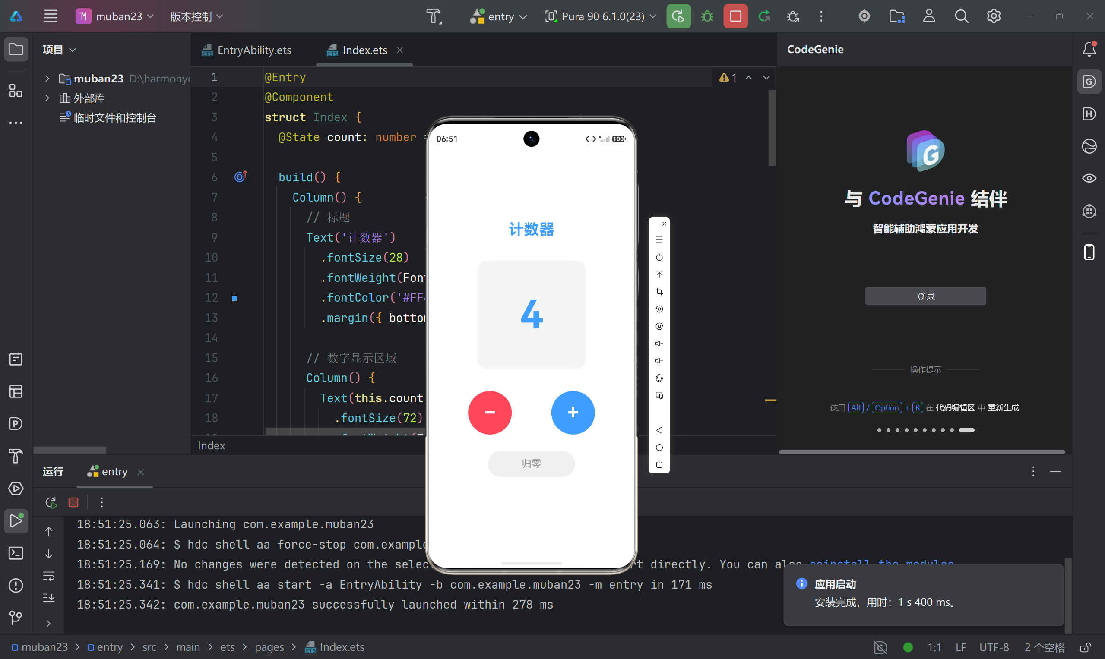Open the 版本控制 dropdown
This screenshot has width=1105, height=659.
coord(196,16)
